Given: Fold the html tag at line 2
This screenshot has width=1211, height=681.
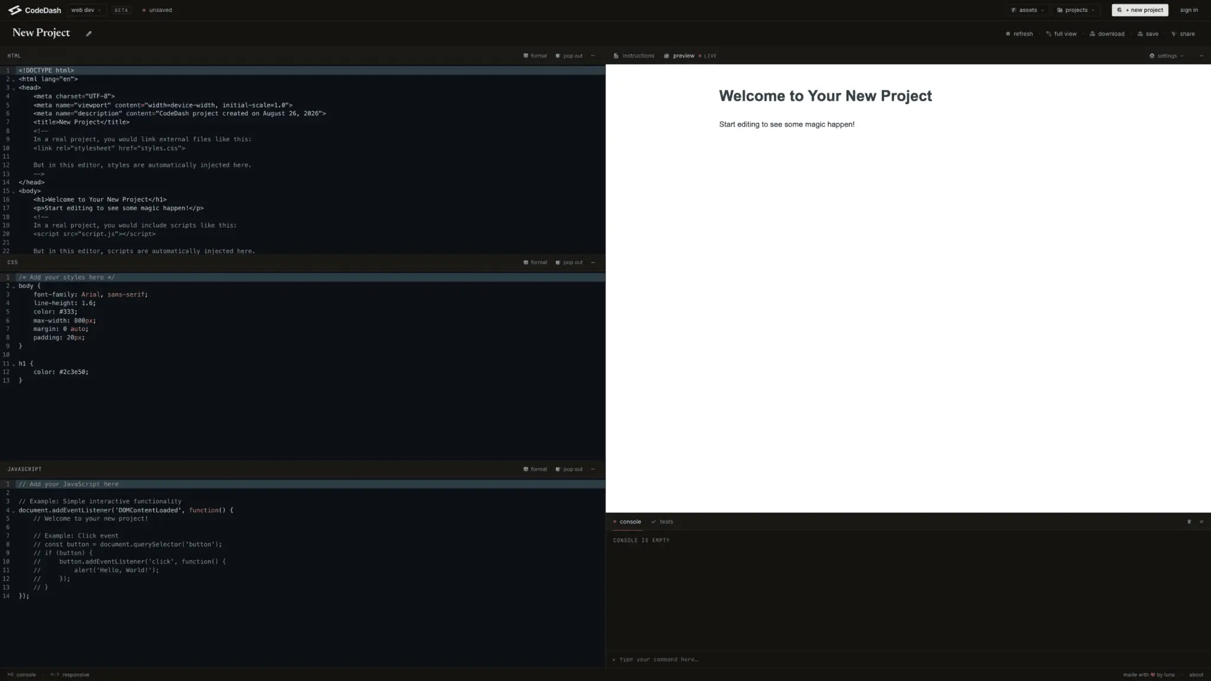Looking at the screenshot, I should 14,80.
